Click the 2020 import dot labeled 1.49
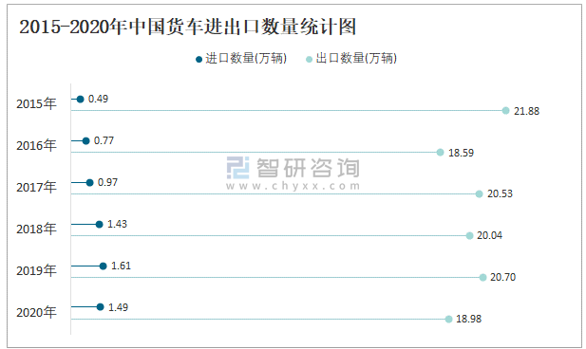The width and height of the screenshot is (586, 349). (100, 307)
